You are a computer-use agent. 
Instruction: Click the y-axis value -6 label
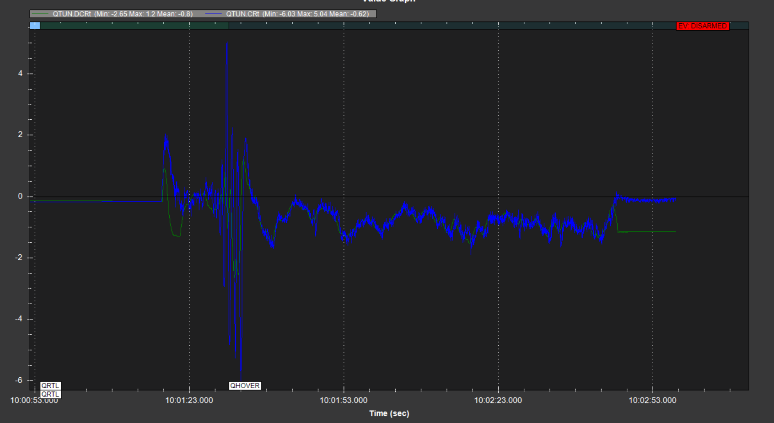point(19,380)
